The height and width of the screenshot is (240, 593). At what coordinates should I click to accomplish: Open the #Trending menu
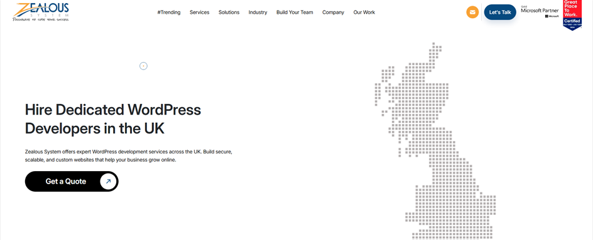point(169,13)
